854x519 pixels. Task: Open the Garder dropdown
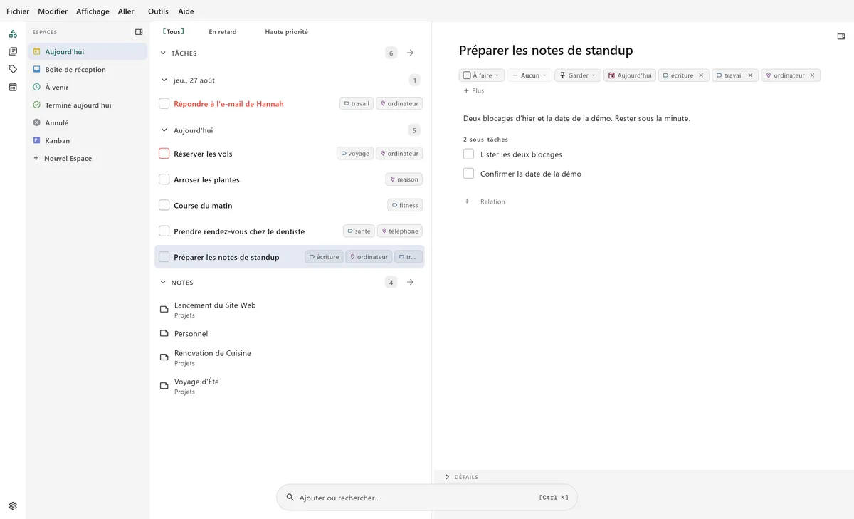[x=578, y=75]
